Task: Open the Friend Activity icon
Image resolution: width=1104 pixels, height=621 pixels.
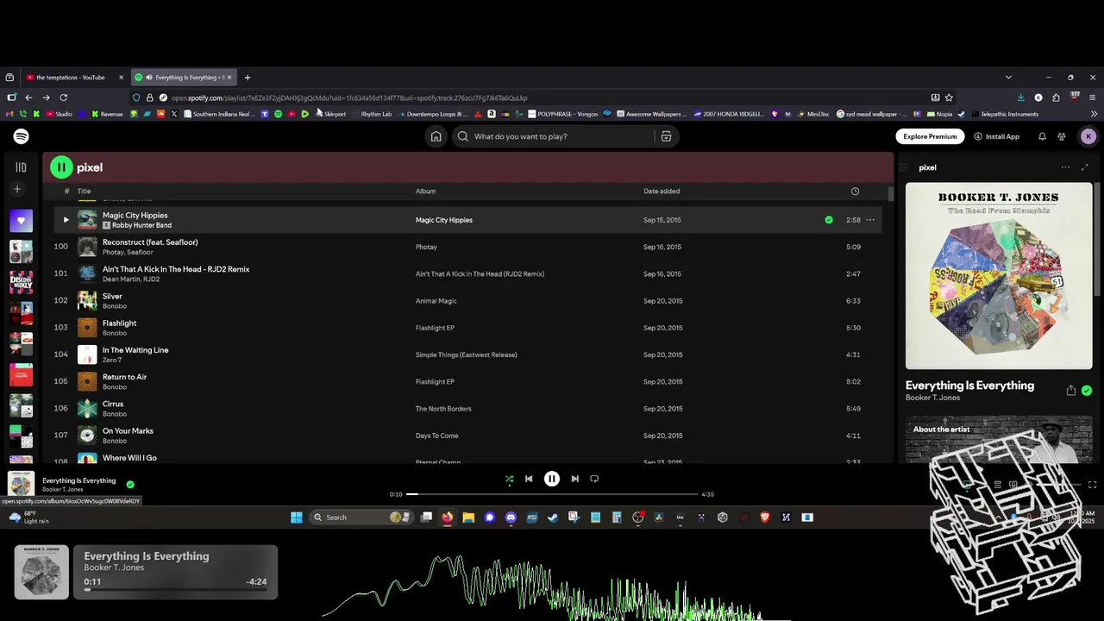Action: pos(1062,136)
